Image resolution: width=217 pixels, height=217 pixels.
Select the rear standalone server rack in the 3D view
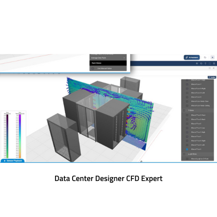pos(130,84)
